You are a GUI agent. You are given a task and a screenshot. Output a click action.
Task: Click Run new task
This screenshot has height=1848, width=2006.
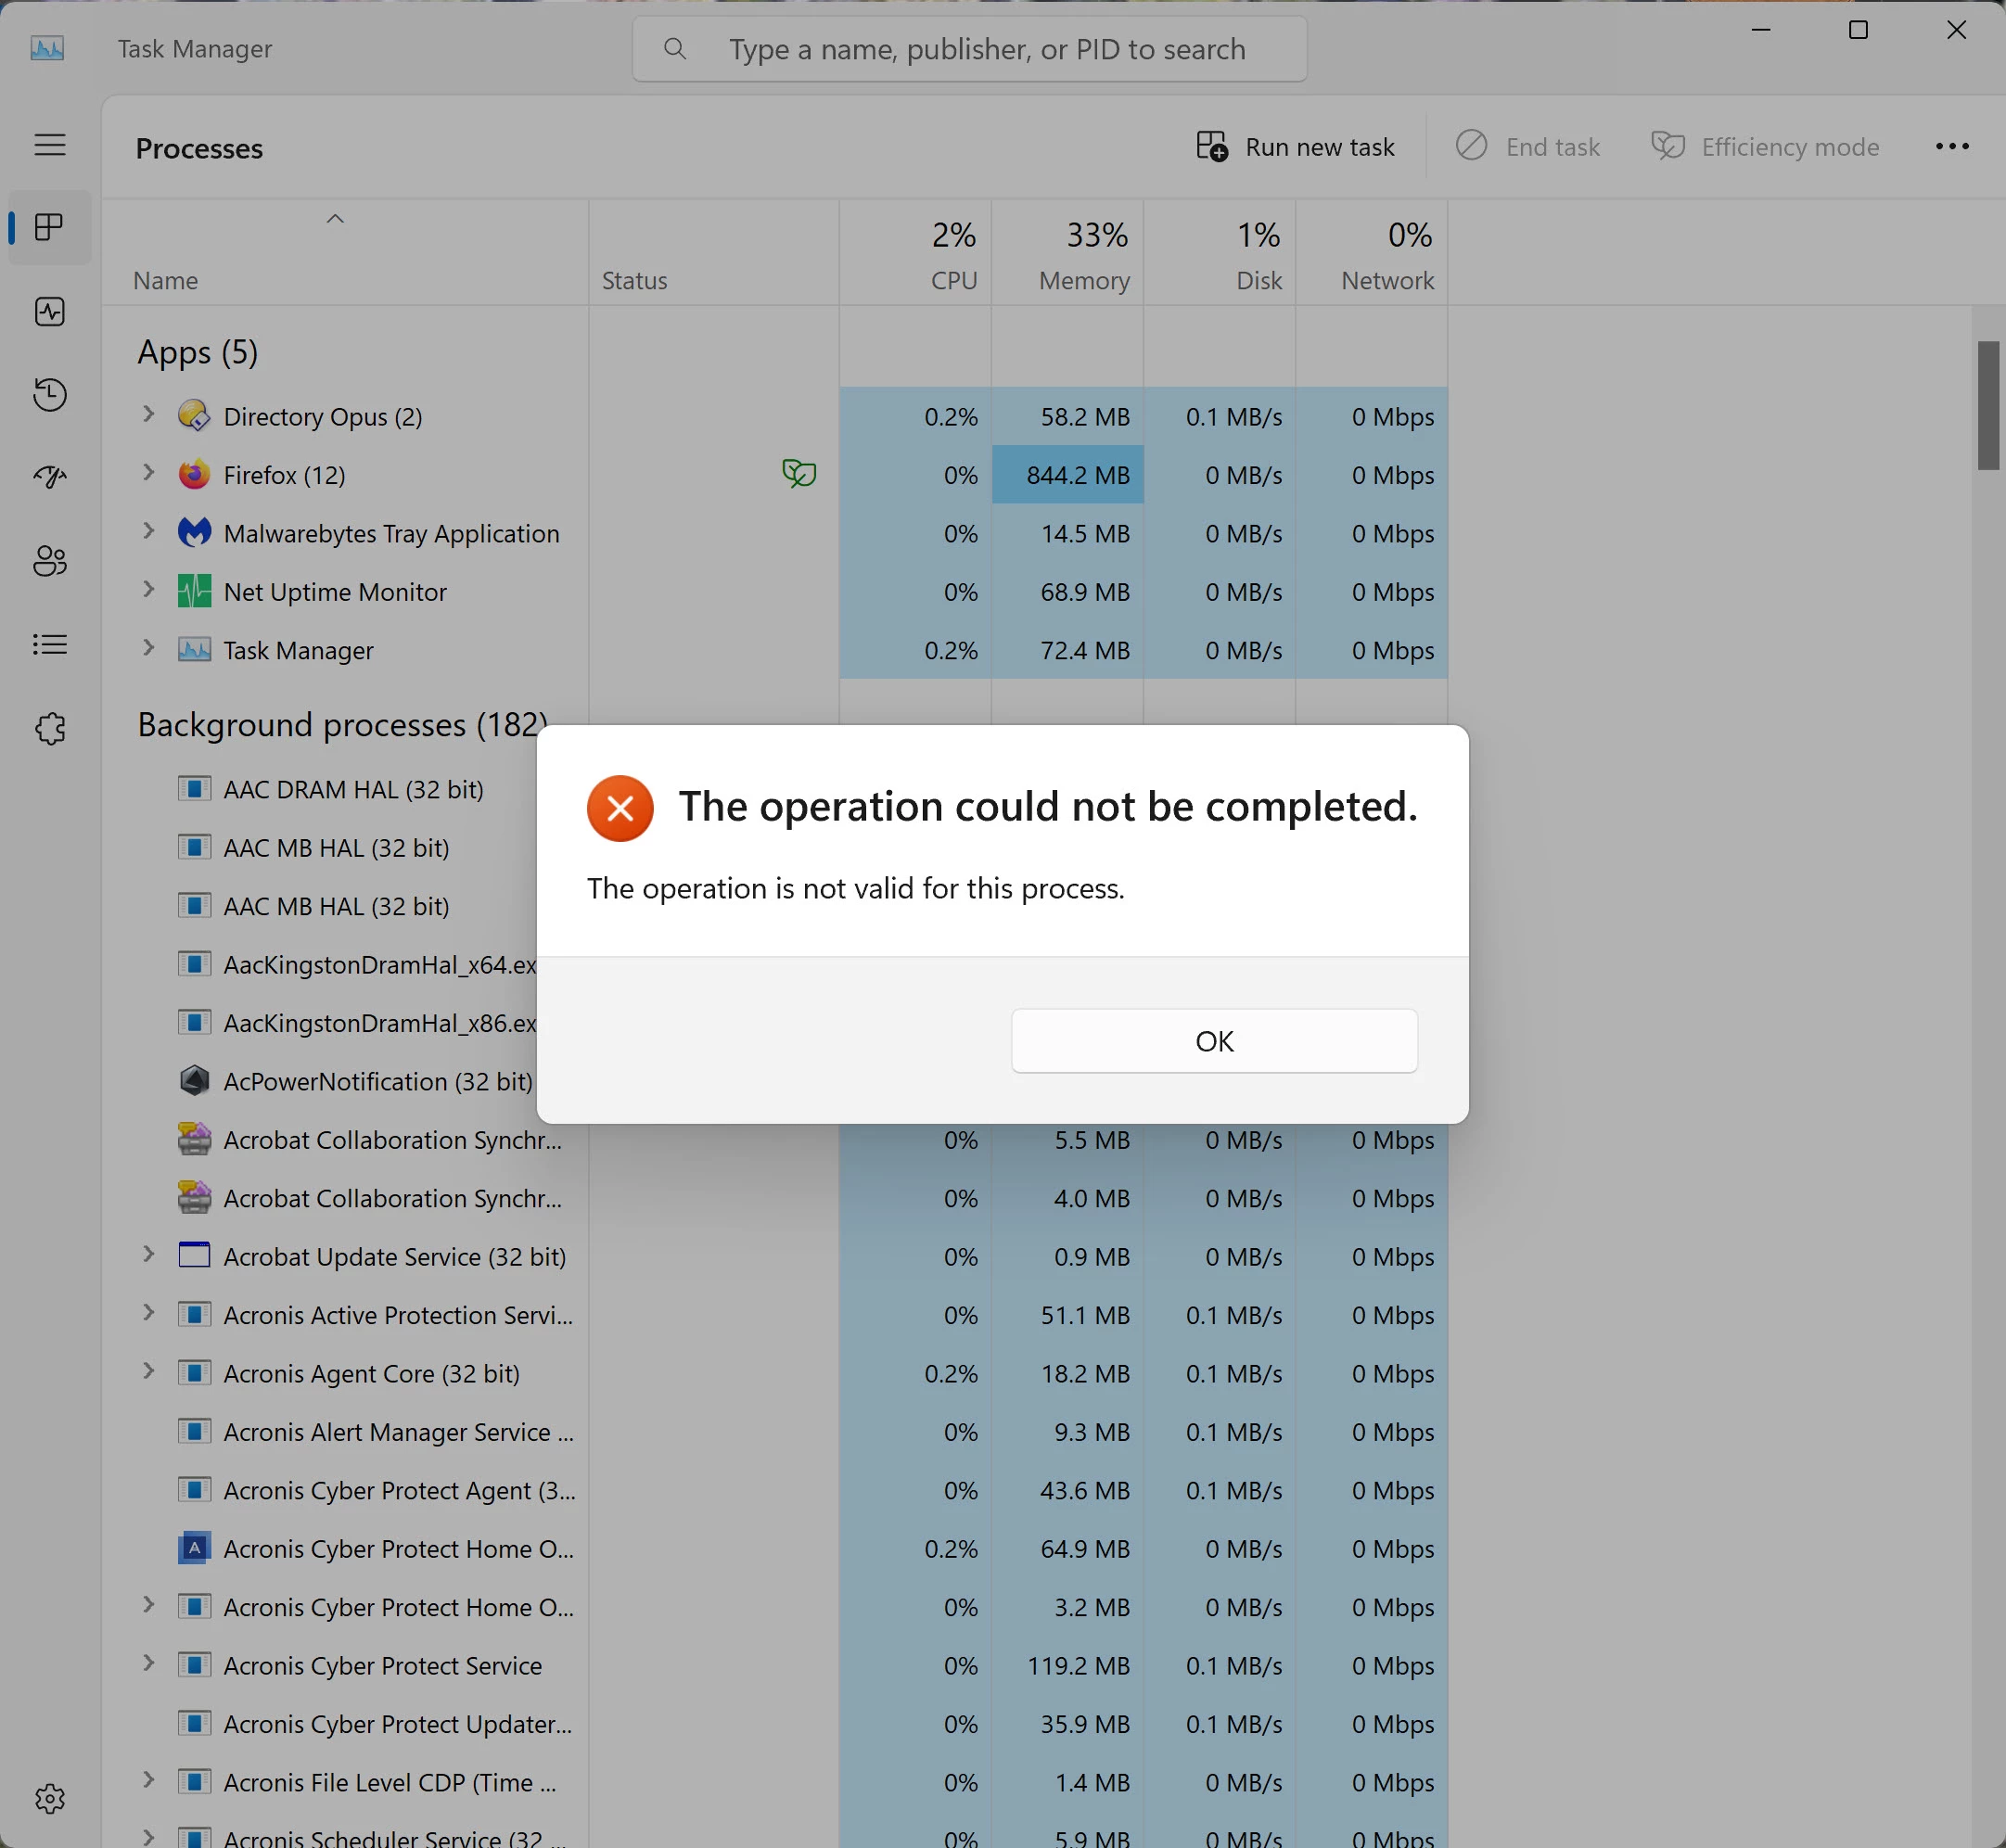[x=1295, y=147]
